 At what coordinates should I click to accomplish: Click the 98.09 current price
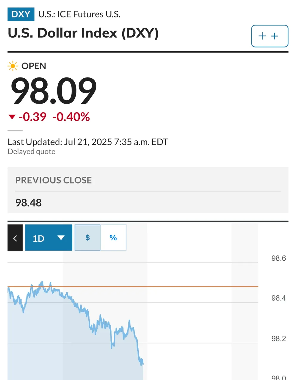54,91
